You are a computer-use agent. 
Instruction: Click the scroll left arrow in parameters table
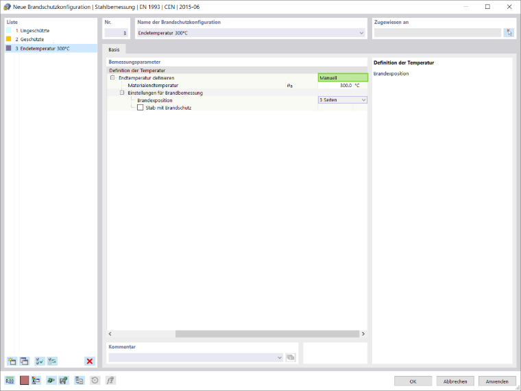coord(110,333)
